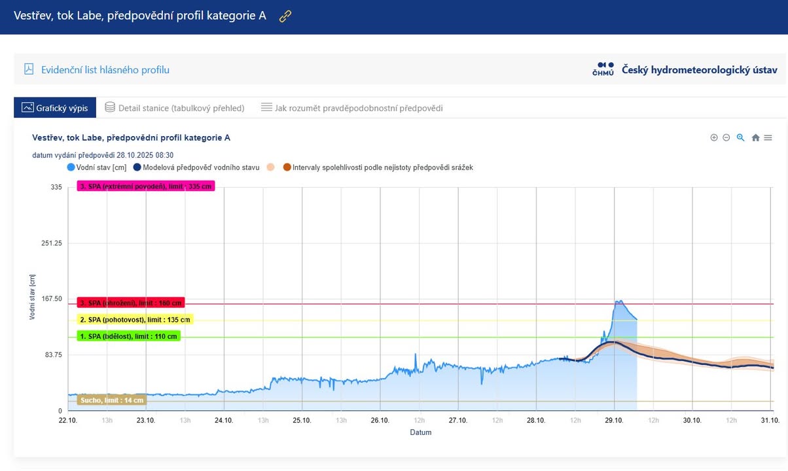Click the ČHMÚ logo

[x=602, y=69]
